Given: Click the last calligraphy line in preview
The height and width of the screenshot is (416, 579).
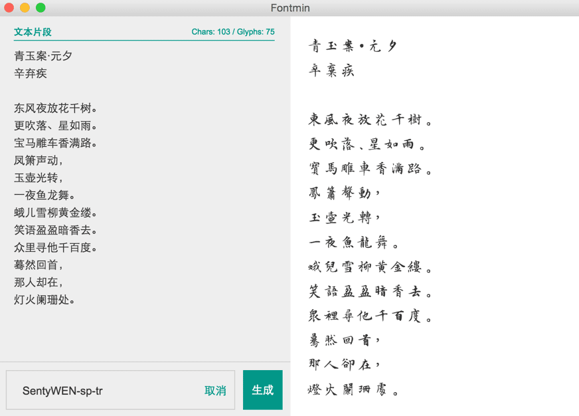Looking at the screenshot, I should click(353, 389).
